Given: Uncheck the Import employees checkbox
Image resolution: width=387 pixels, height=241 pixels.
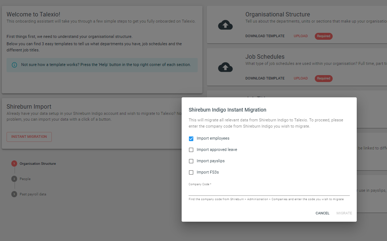Looking at the screenshot, I should coord(191,139).
